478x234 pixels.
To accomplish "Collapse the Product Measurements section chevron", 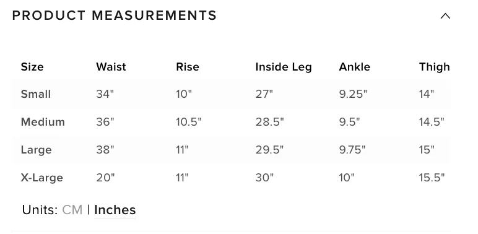I will (445, 16).
